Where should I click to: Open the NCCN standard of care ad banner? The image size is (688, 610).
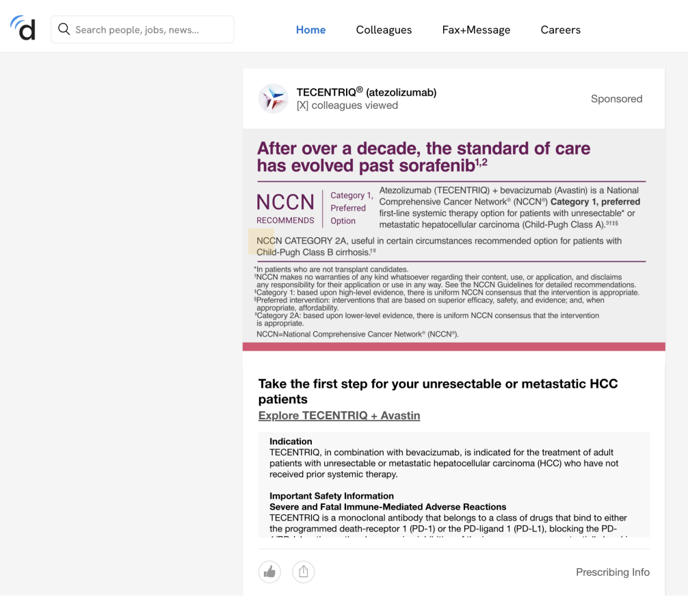coord(453,239)
